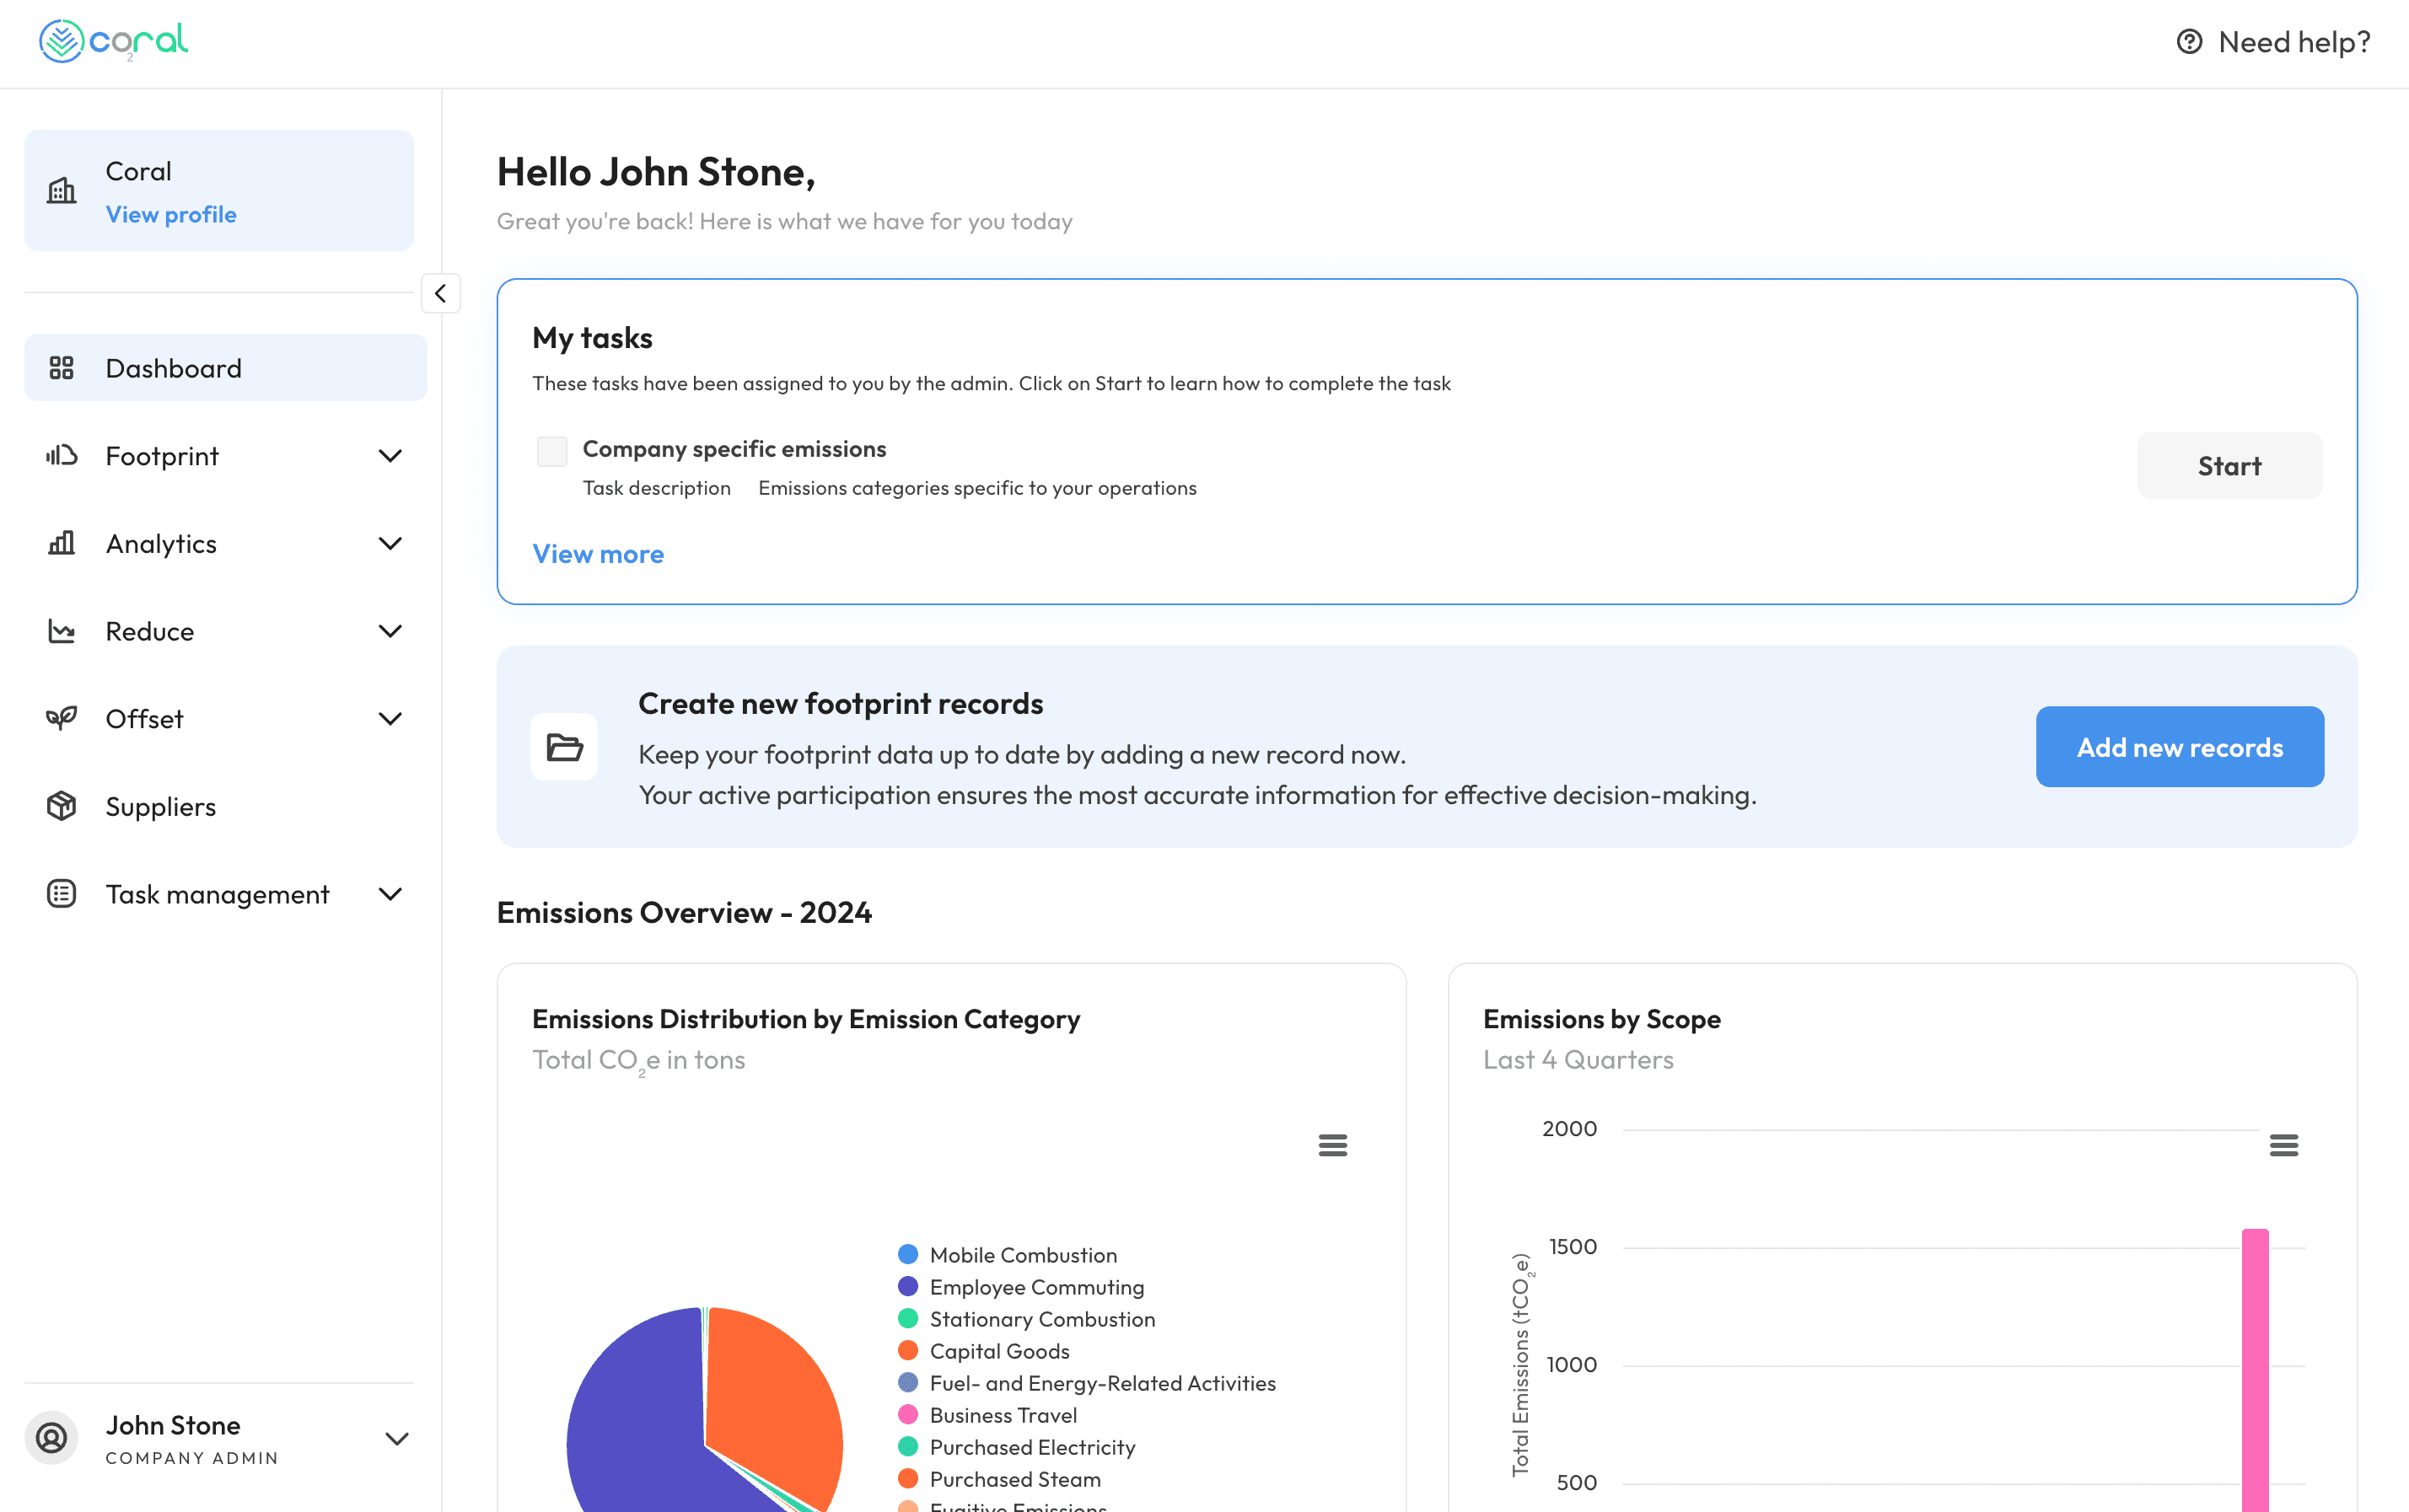Toggle Employee Commuting legend series
The height and width of the screenshot is (1512, 2409).
click(1036, 1287)
